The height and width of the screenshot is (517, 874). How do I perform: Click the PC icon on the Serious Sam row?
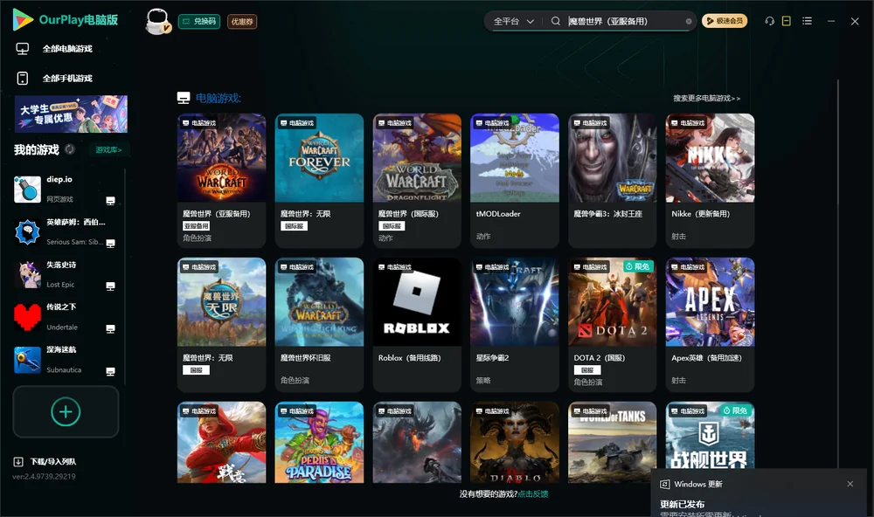click(x=110, y=244)
